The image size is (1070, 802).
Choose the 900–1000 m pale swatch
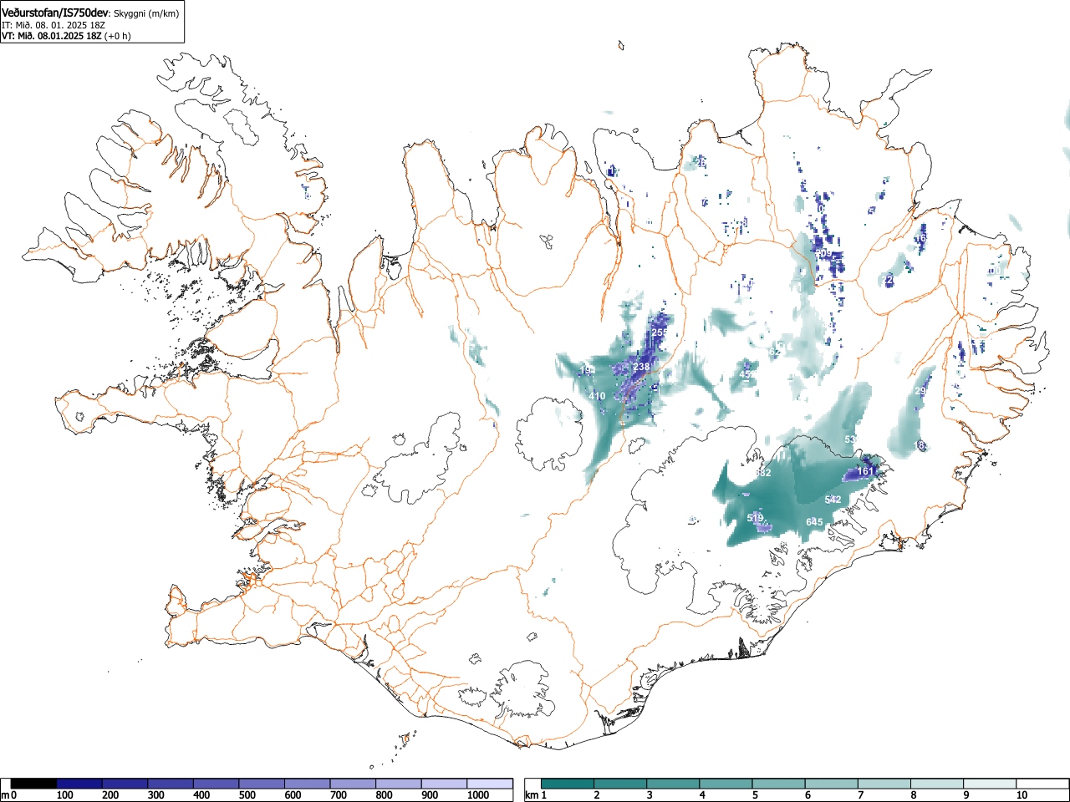tap(444, 784)
